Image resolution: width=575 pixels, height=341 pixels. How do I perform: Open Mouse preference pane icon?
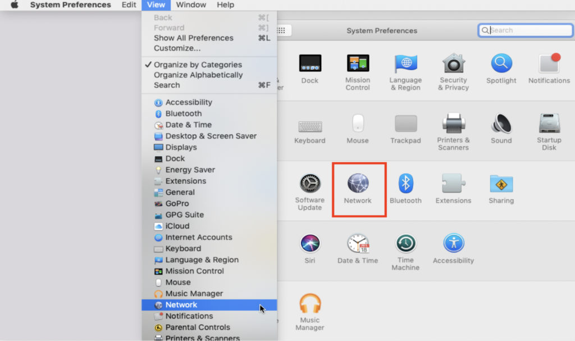358,123
